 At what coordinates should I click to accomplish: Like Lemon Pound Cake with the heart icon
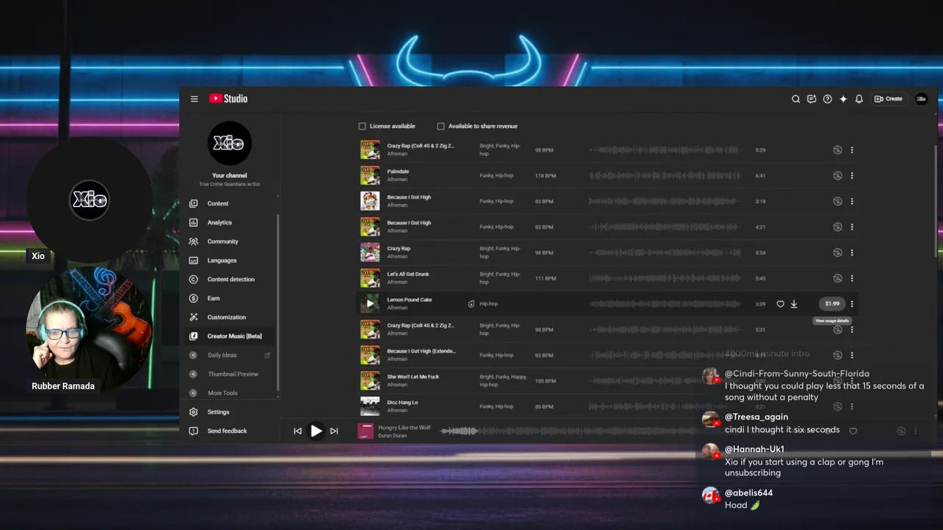coord(780,304)
